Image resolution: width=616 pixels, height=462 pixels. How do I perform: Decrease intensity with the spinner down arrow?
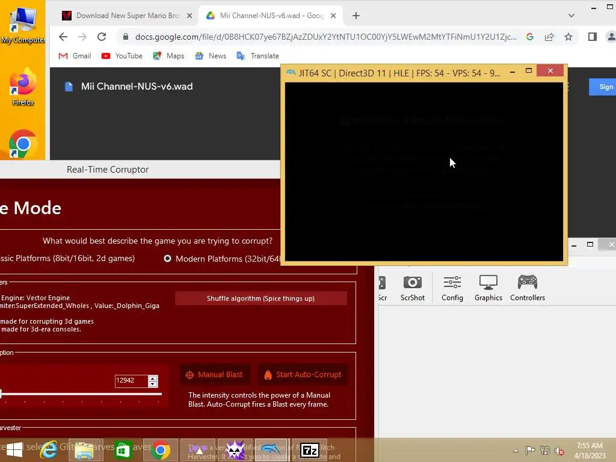pos(153,384)
